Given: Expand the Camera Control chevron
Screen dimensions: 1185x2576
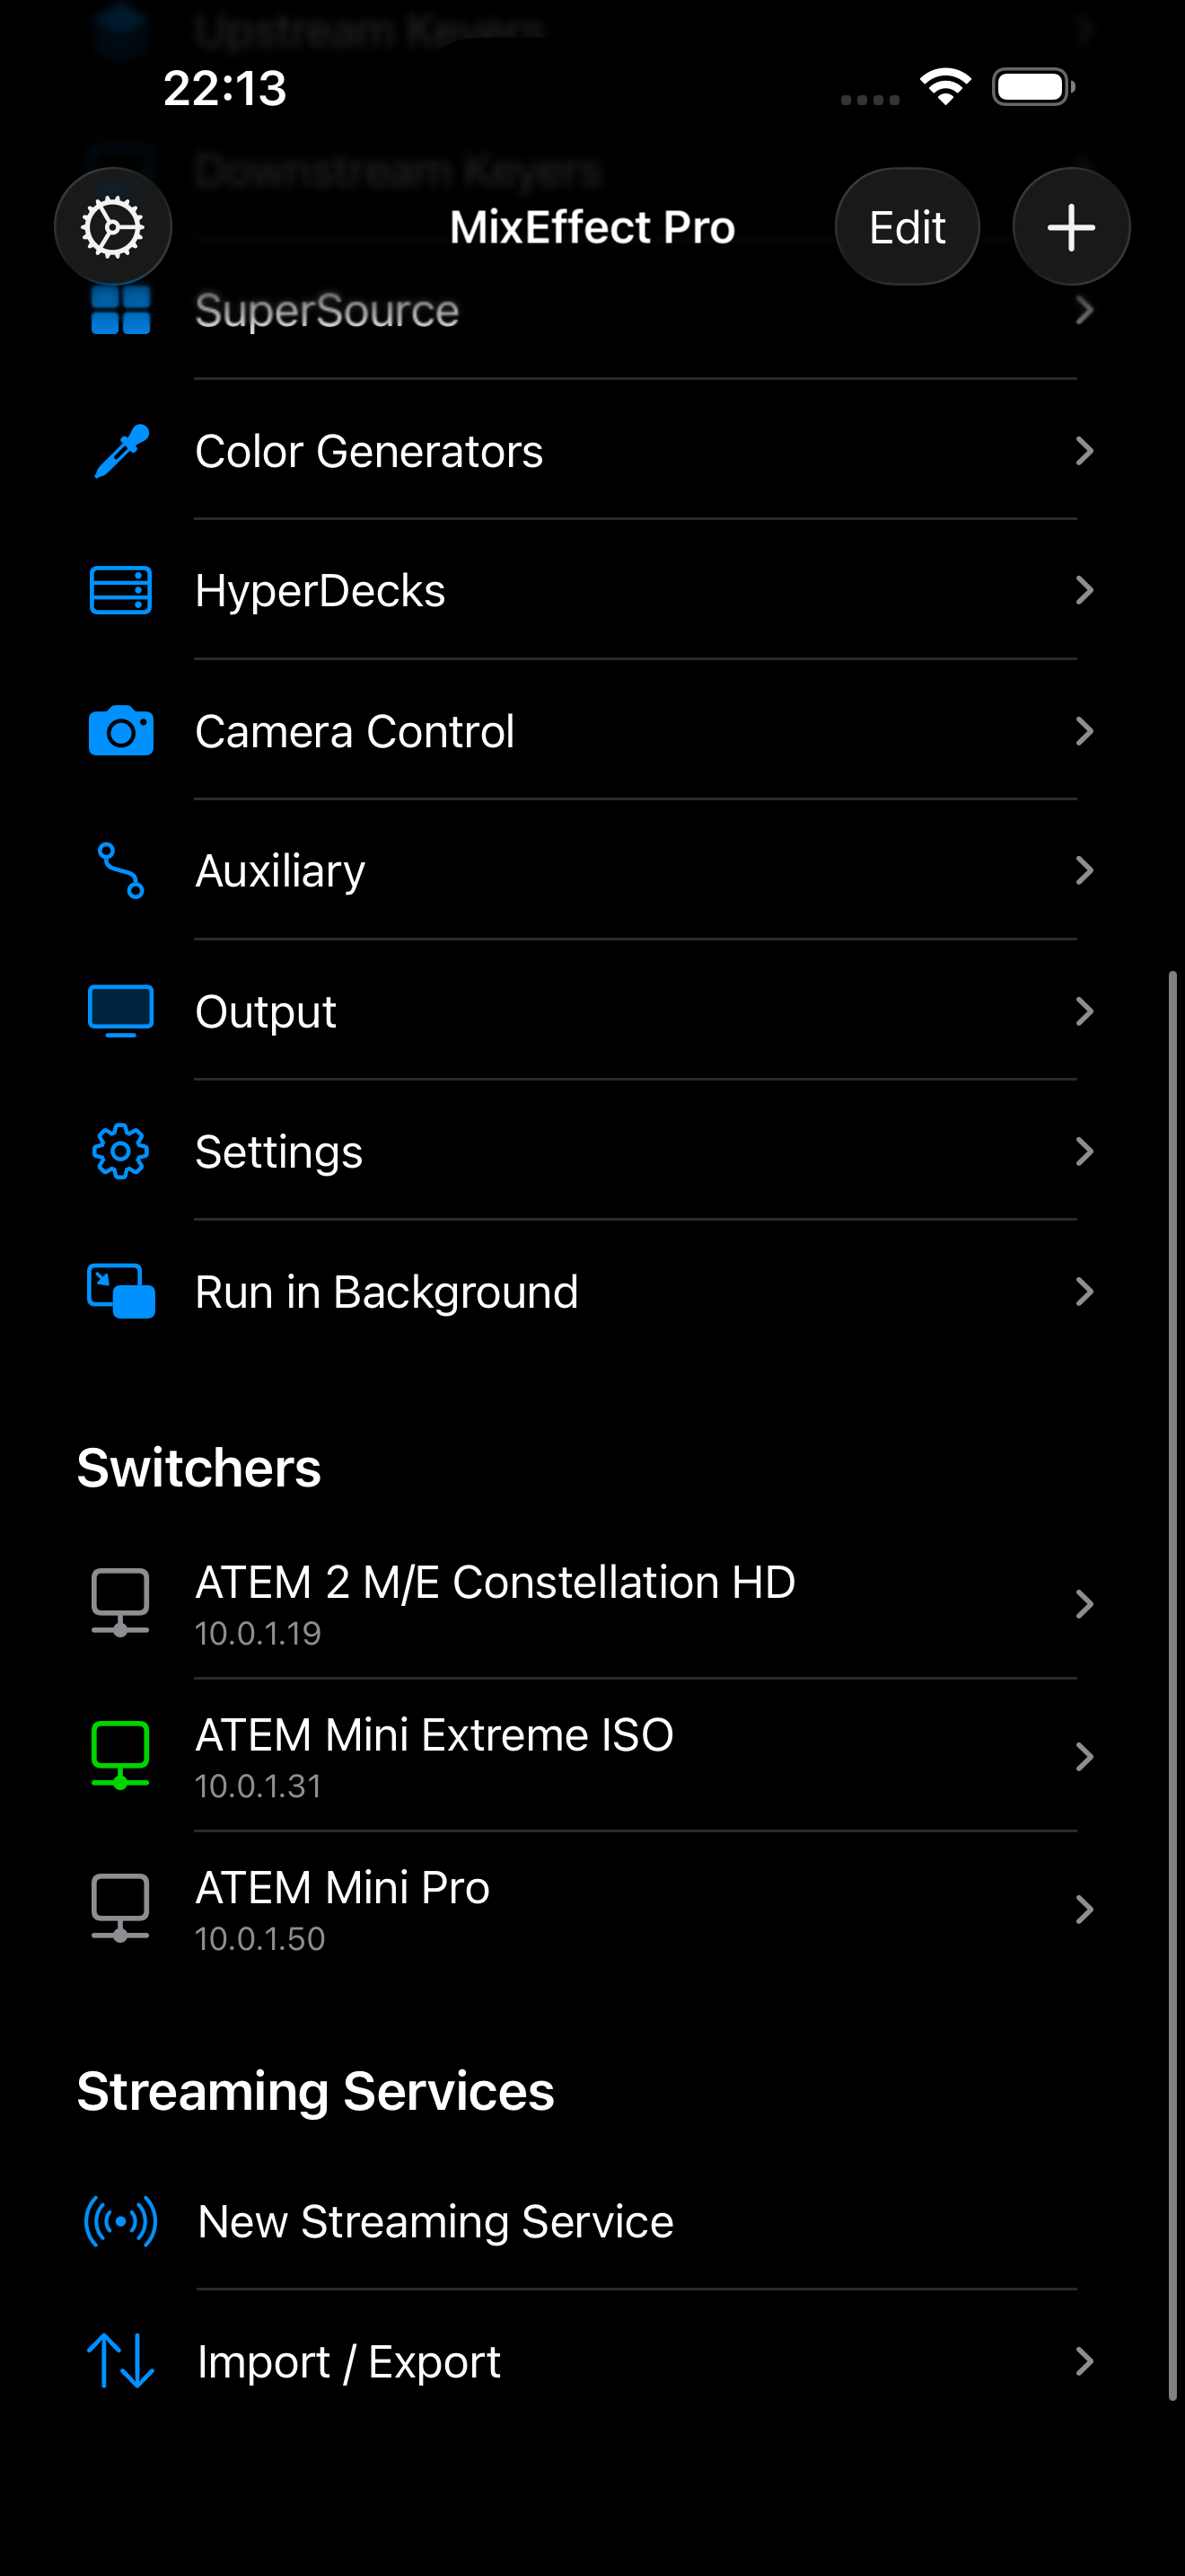Looking at the screenshot, I should 1084,731.
